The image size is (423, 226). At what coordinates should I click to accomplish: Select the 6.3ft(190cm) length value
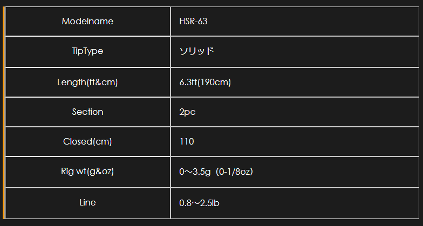click(x=205, y=82)
